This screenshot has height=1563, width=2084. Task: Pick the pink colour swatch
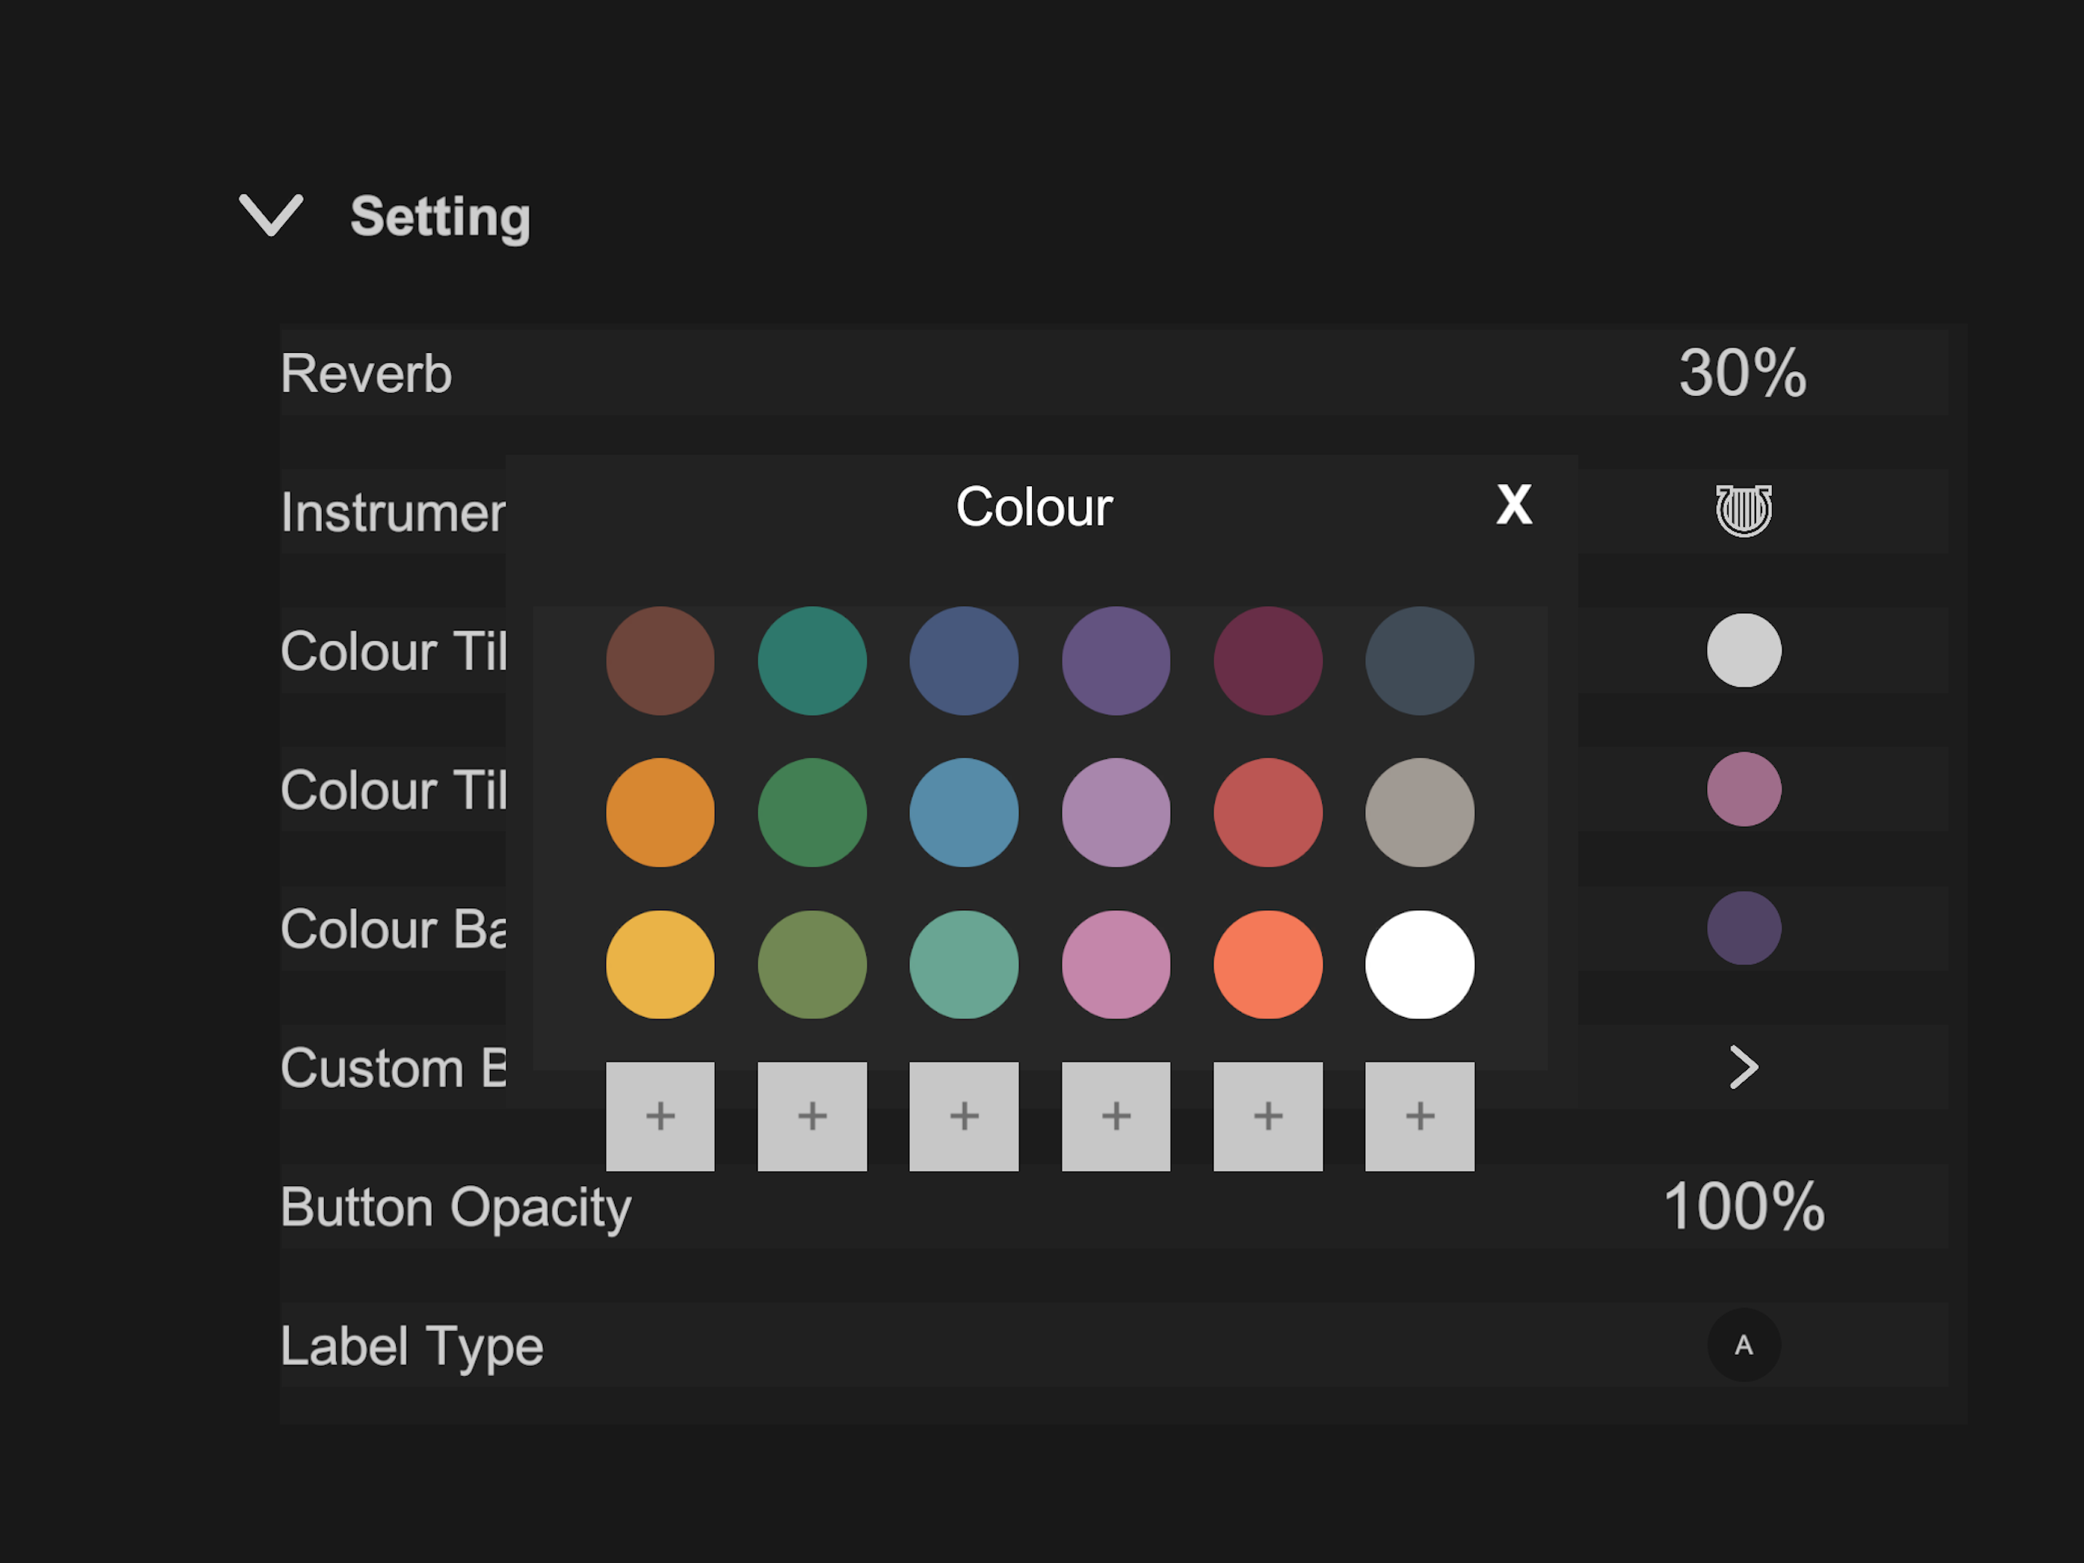[x=1116, y=965]
